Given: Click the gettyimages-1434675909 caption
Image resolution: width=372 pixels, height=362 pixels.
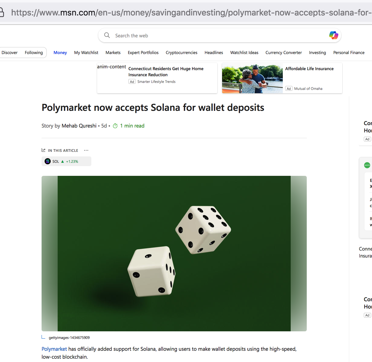Looking at the screenshot, I should pyautogui.click(x=69, y=338).
